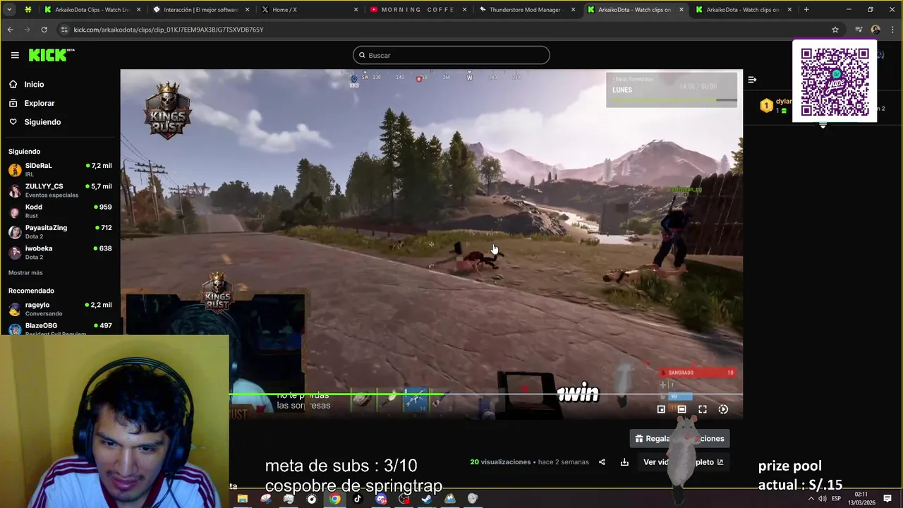Switch to the Interacción | El mejor software tab
Image resolution: width=903 pixels, height=508 pixels.
tap(201, 10)
